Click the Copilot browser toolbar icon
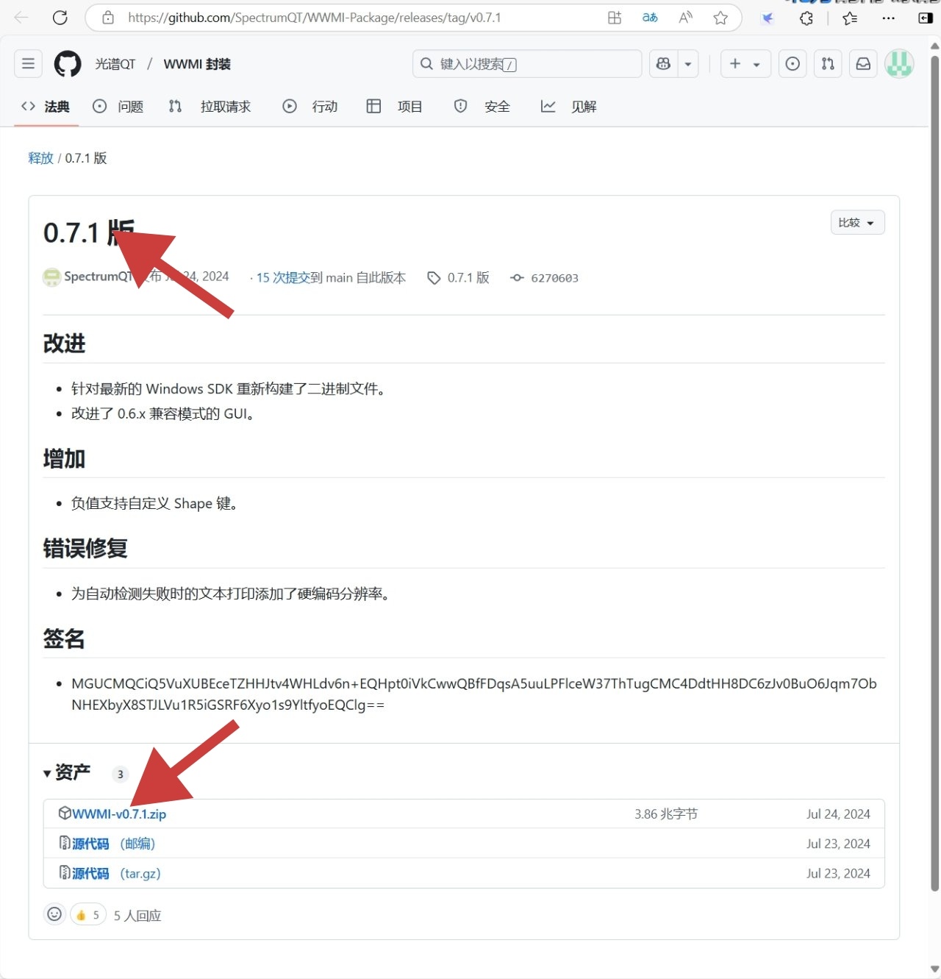This screenshot has width=941, height=979. tap(768, 18)
